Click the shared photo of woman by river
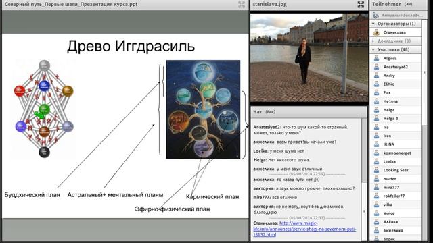433x243 pixels. pos(309,57)
